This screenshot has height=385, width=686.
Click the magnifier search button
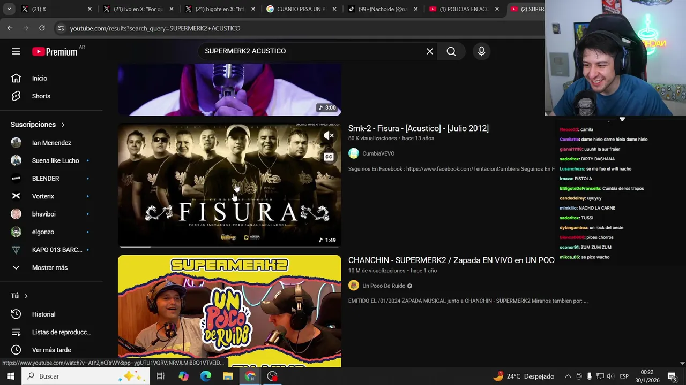pos(451,51)
